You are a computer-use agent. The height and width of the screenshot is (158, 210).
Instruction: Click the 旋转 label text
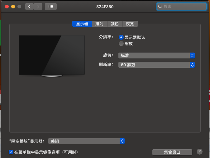pyautogui.click(x=108, y=55)
